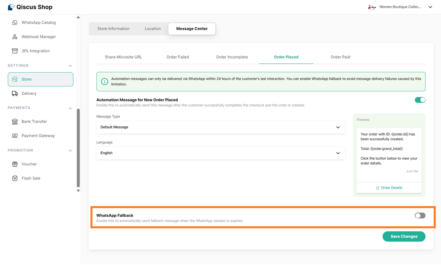
Task: Click the sidebar scroll down arrow
Action: (x=78, y=190)
